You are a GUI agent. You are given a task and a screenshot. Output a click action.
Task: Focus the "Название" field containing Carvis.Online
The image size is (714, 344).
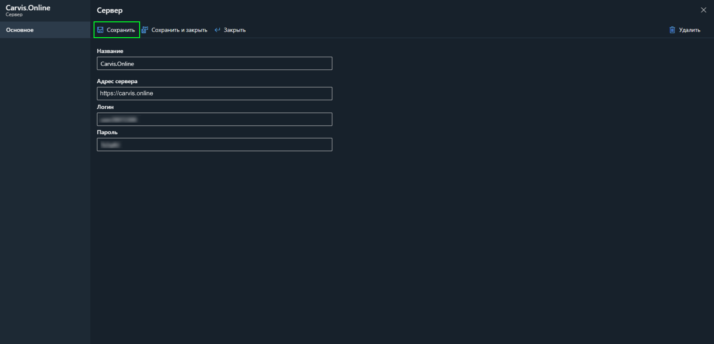click(214, 64)
